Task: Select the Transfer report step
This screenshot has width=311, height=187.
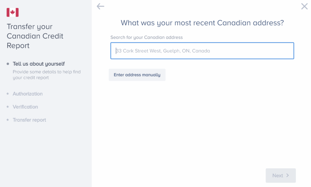Action: 29,120
